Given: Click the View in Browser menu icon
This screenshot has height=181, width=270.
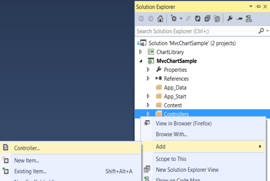Looking at the screenshot, I should click(147, 123).
